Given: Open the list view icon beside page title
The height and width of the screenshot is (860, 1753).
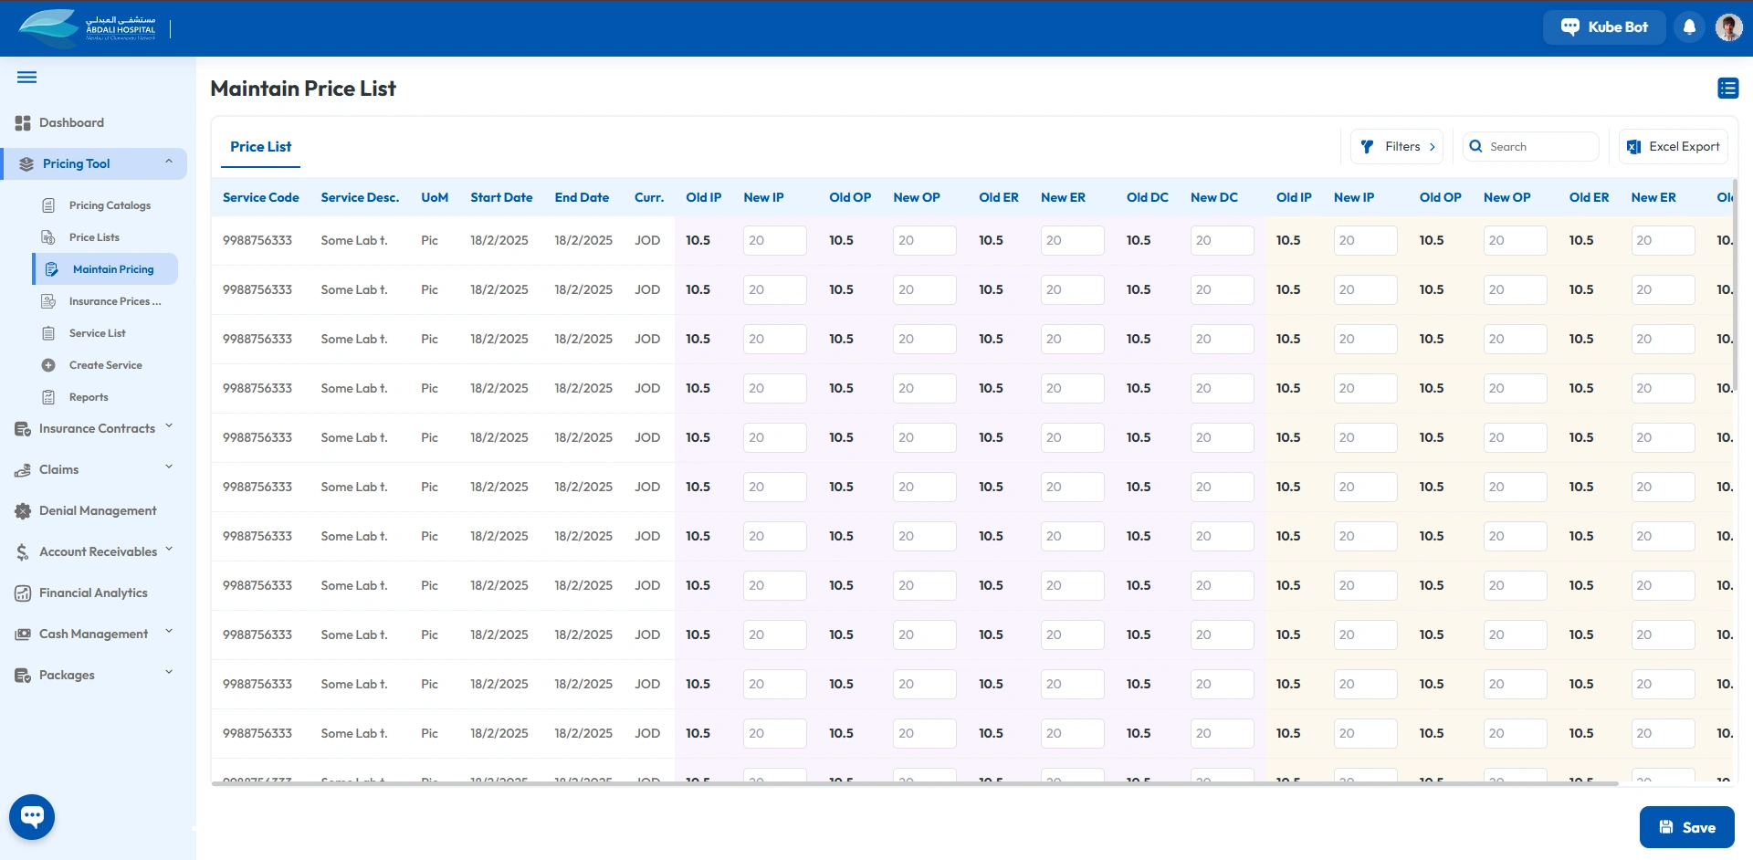Looking at the screenshot, I should pyautogui.click(x=1727, y=89).
